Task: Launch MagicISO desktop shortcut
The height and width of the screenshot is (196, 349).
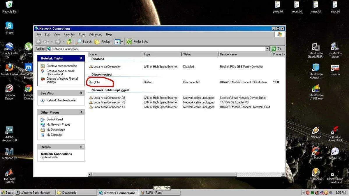Action: coord(335,153)
